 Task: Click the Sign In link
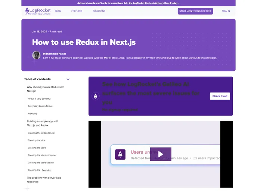(226, 11)
